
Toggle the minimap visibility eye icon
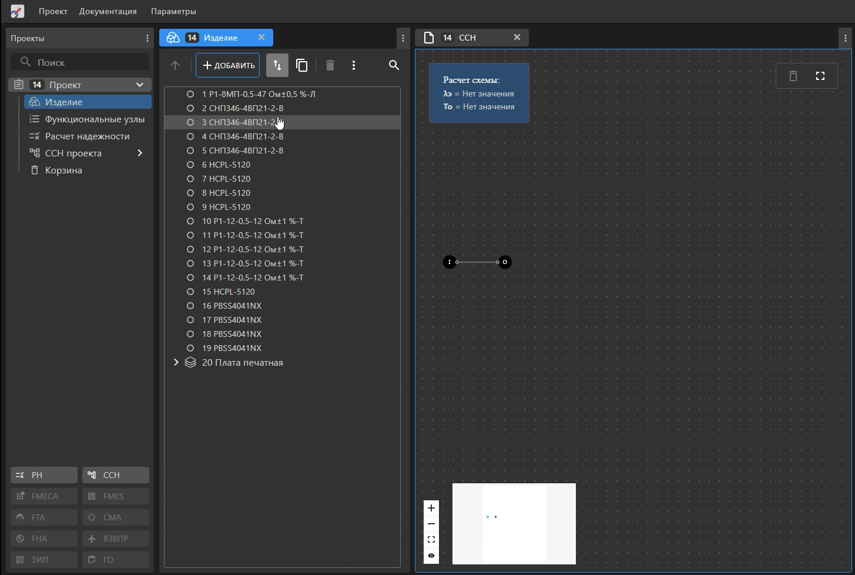pos(431,556)
